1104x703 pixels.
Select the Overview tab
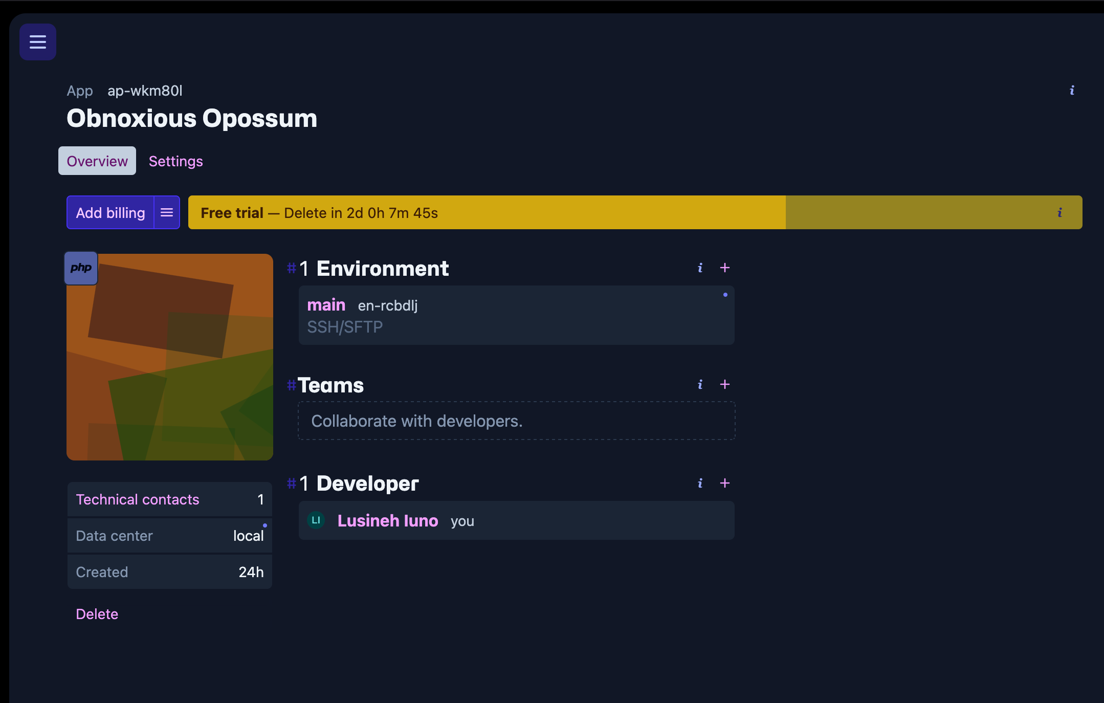[x=97, y=161]
